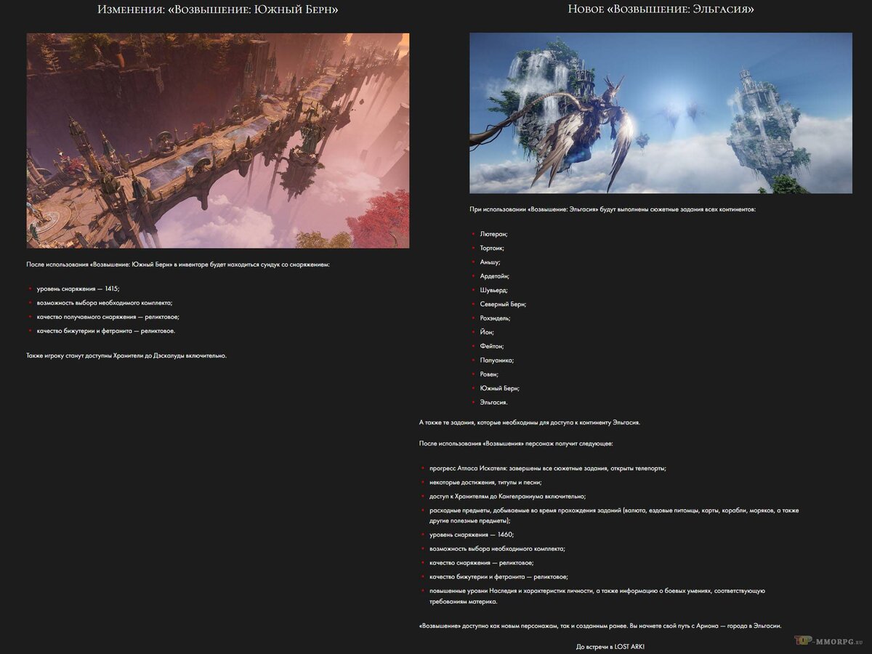Select list item Шувьерд
Screen dimensions: 872x654
(x=494, y=290)
